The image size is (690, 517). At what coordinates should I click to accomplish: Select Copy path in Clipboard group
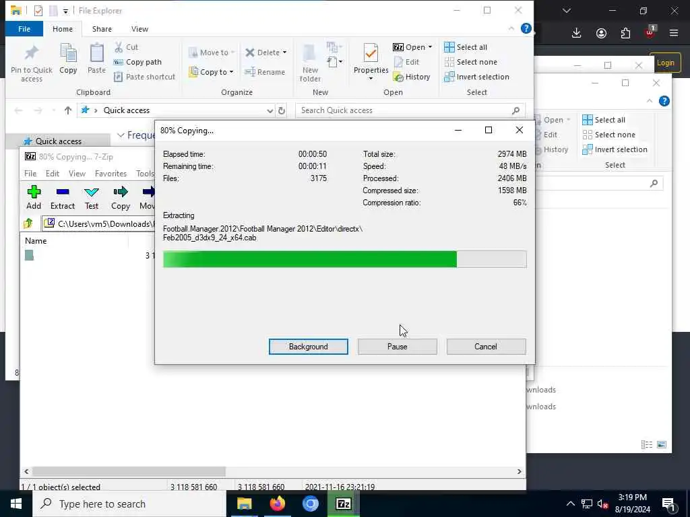(137, 62)
